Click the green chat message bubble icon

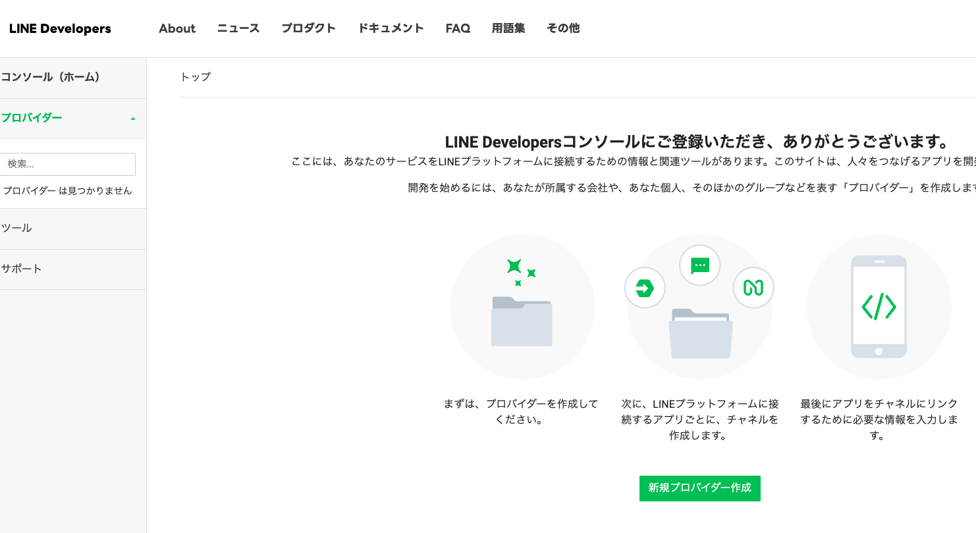coord(699,266)
